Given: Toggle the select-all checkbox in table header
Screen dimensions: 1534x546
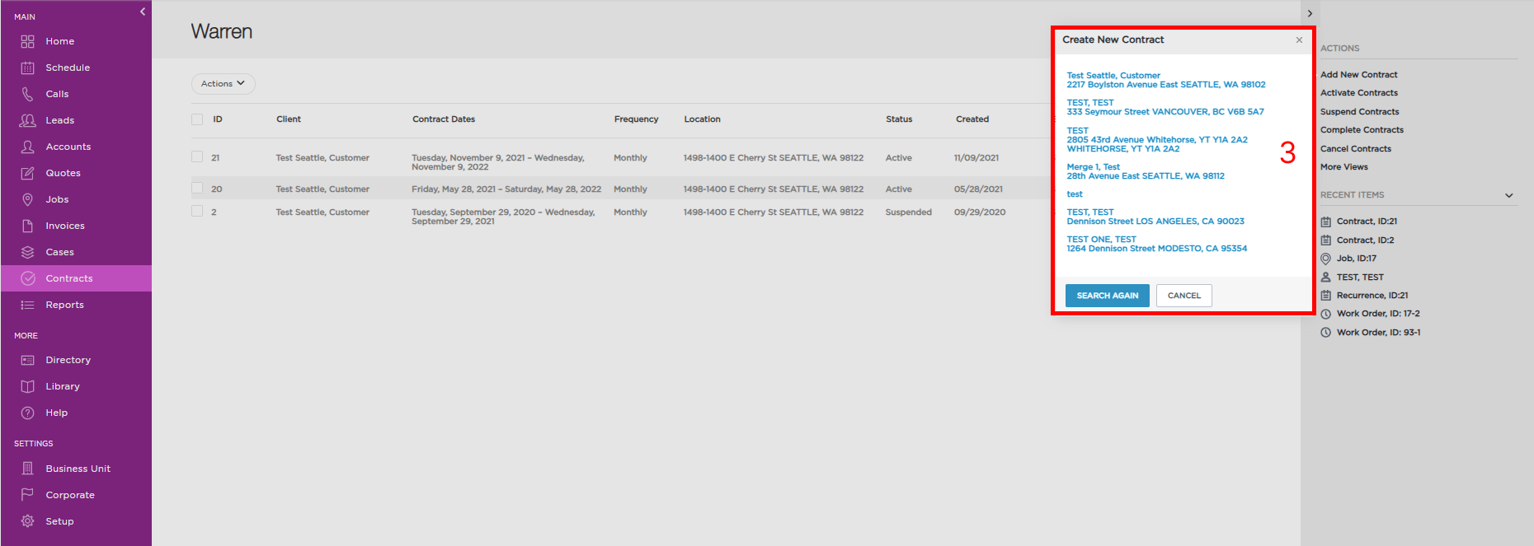Looking at the screenshot, I should click(197, 119).
